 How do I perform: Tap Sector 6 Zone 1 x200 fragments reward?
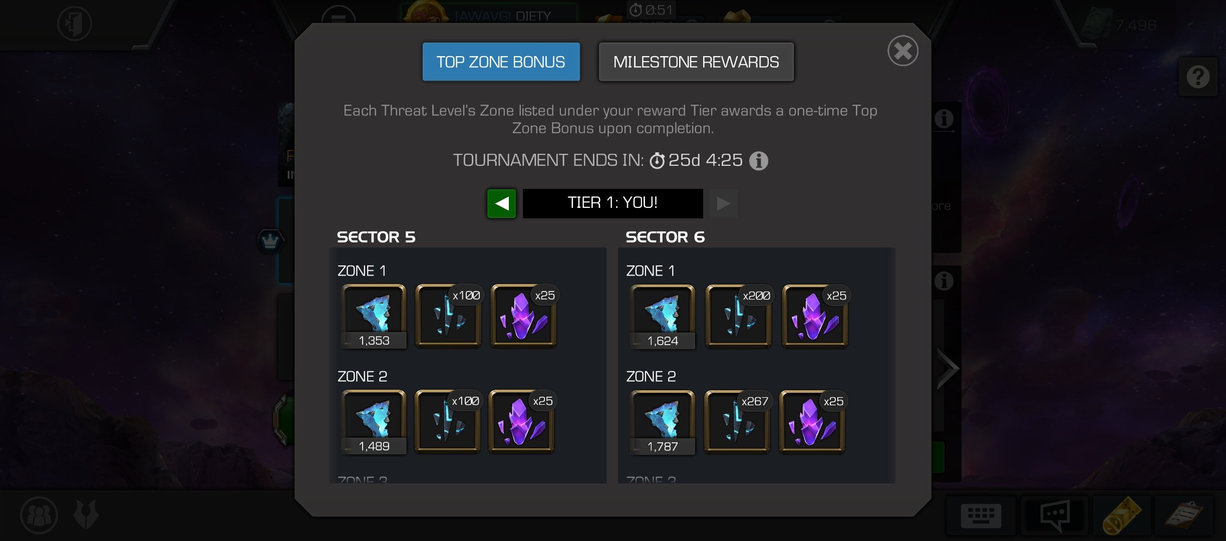738,316
